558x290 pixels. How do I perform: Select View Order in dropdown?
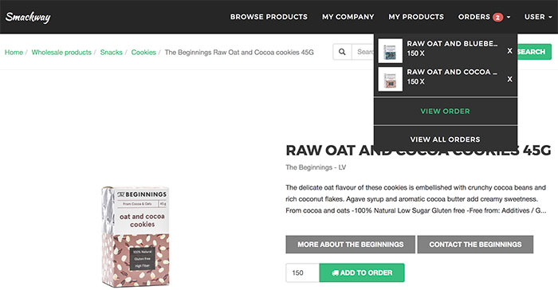[x=445, y=111]
